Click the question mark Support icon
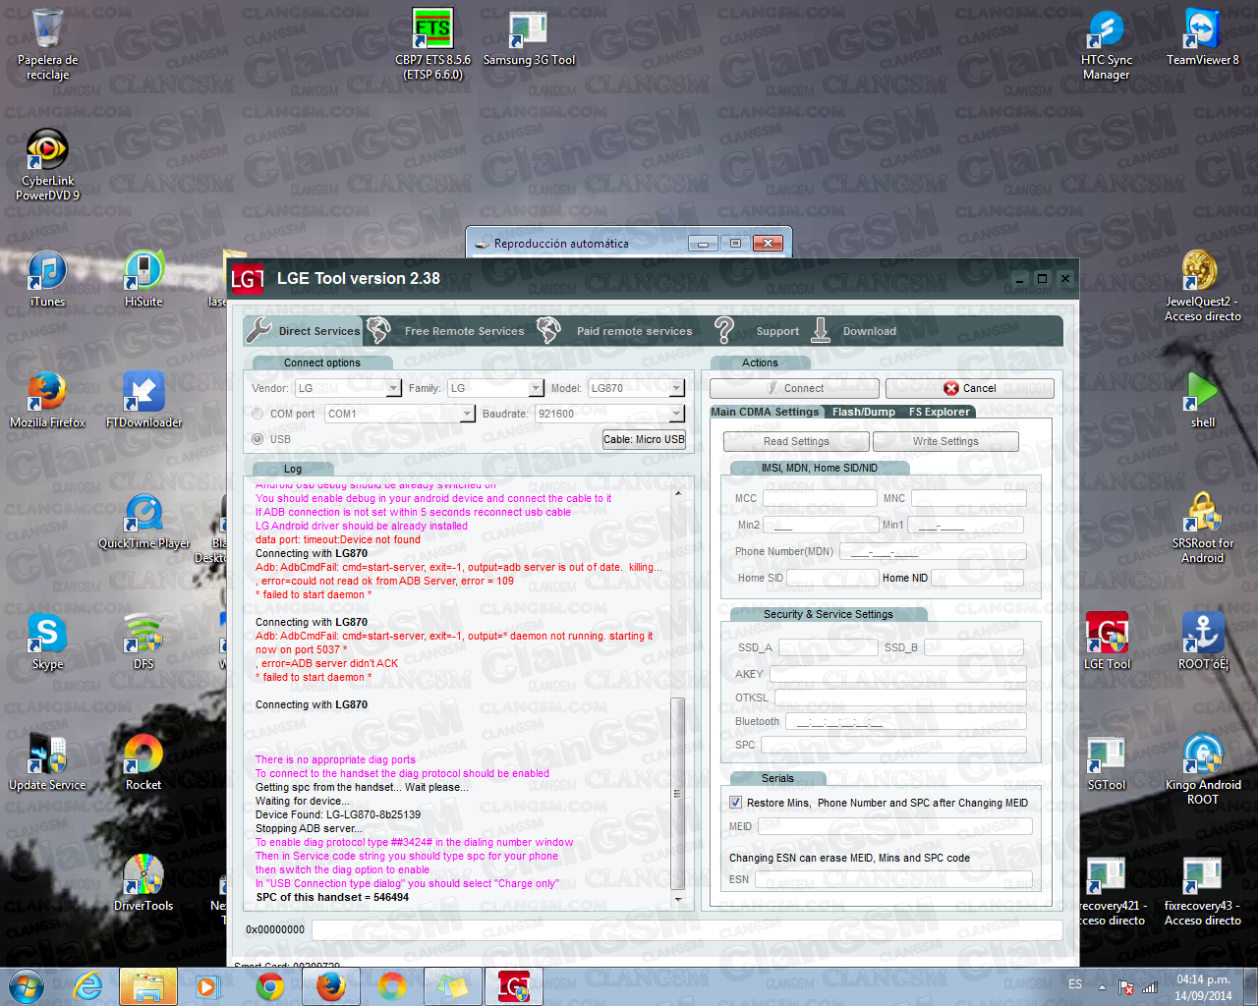The height and width of the screenshot is (1006, 1258). tap(724, 330)
